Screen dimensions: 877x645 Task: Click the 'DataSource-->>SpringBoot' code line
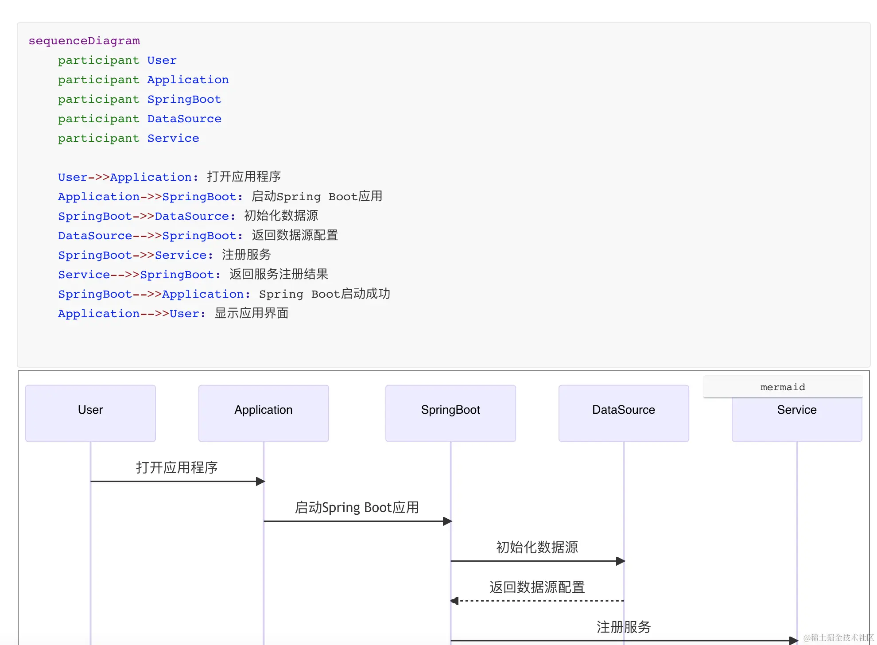198,235
